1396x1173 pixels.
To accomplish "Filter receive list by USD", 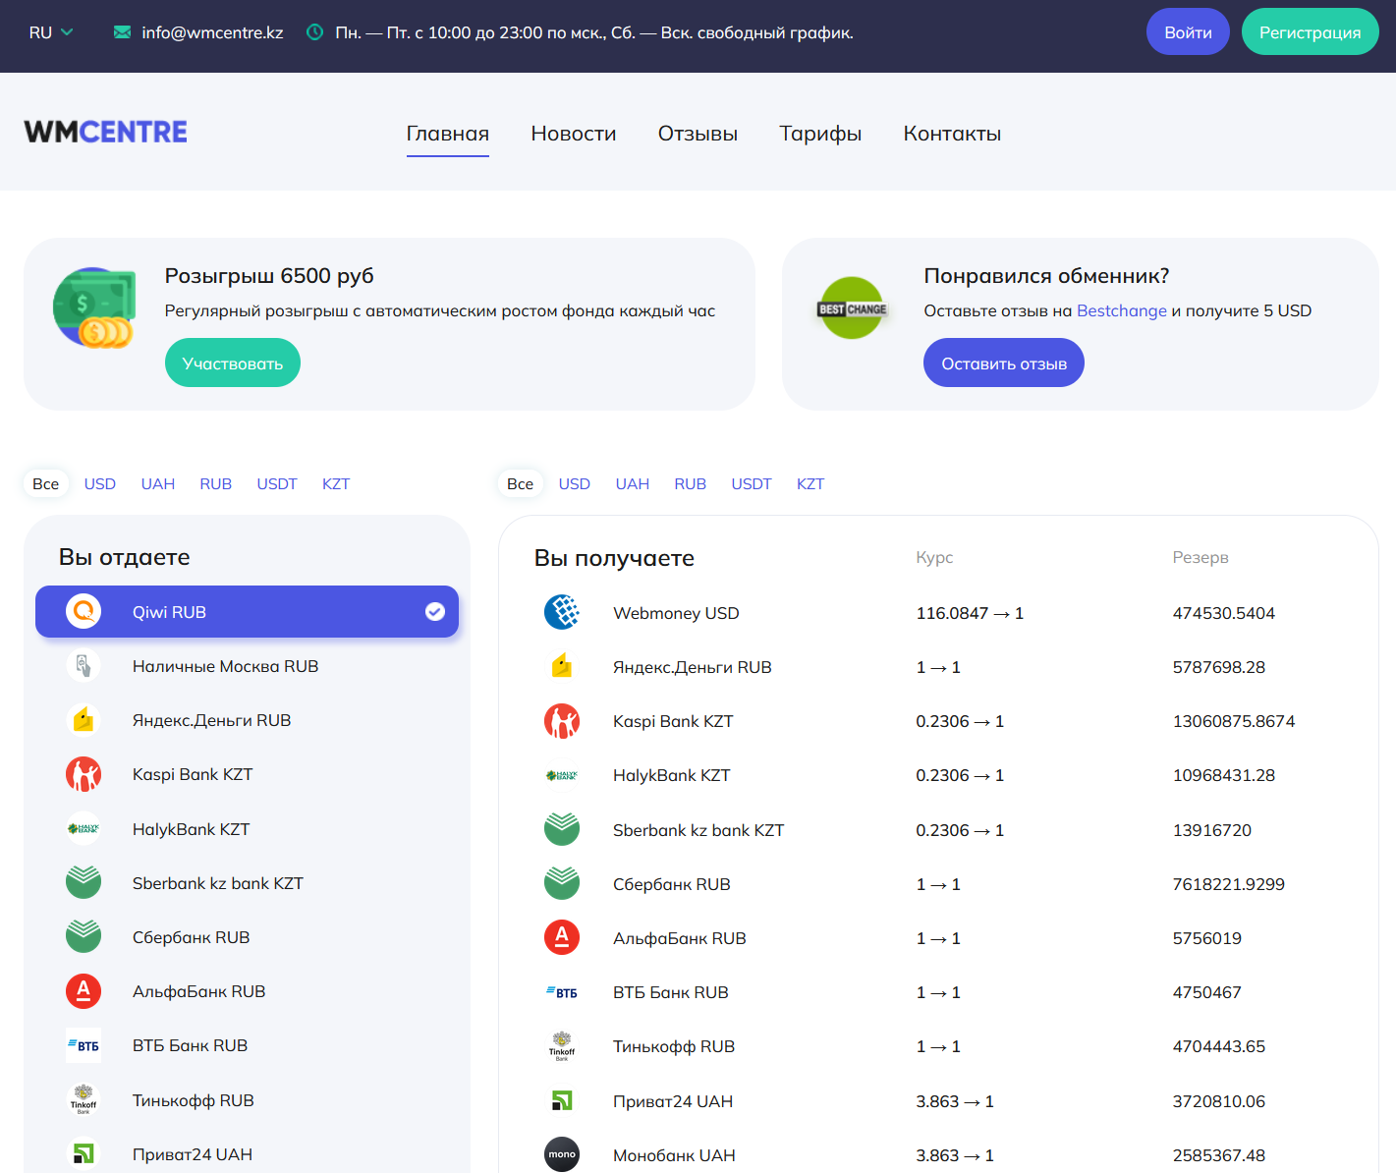I will coord(575,483).
